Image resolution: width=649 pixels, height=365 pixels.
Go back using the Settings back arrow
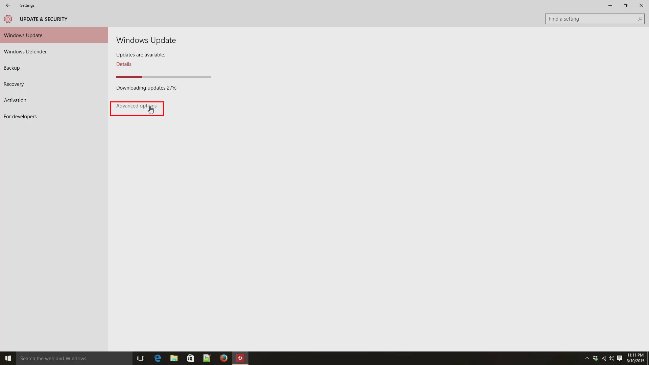[8, 5]
